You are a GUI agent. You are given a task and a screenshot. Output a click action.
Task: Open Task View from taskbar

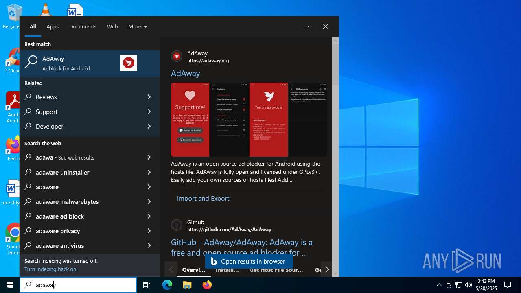(x=147, y=285)
